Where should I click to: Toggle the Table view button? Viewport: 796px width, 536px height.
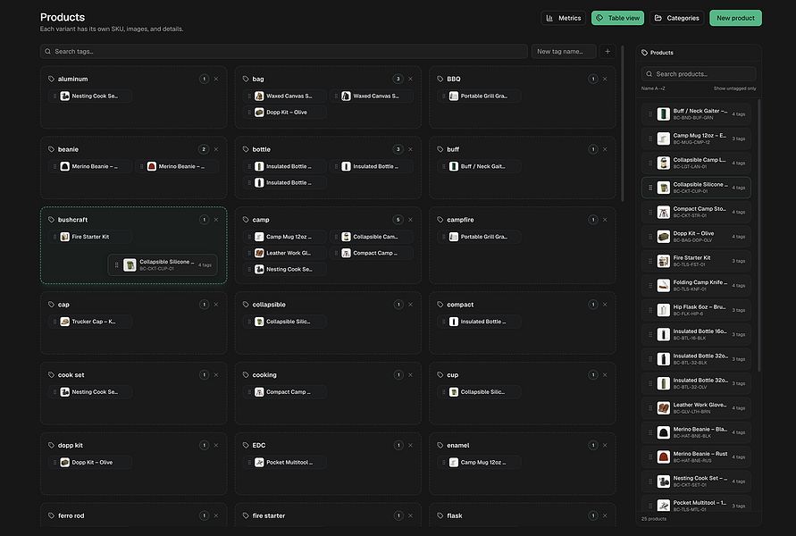click(x=618, y=18)
